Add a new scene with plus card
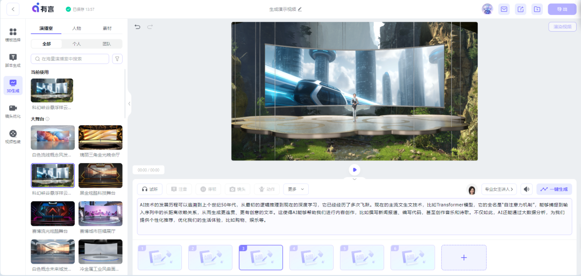Viewport: 581px width, 276px height. (x=464, y=258)
